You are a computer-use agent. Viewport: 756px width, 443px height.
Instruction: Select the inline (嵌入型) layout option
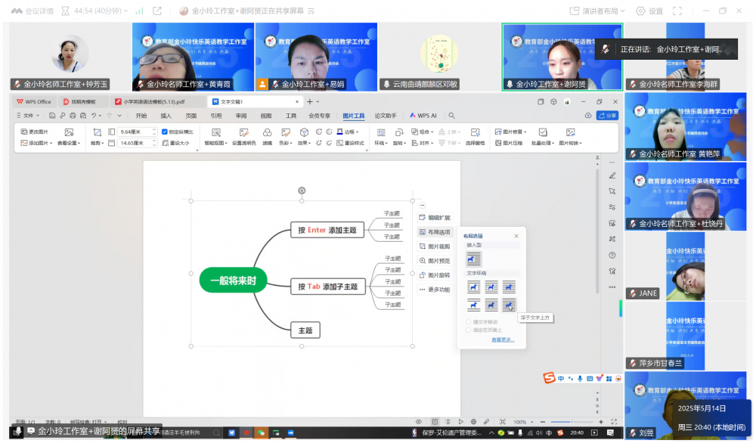pyautogui.click(x=473, y=259)
